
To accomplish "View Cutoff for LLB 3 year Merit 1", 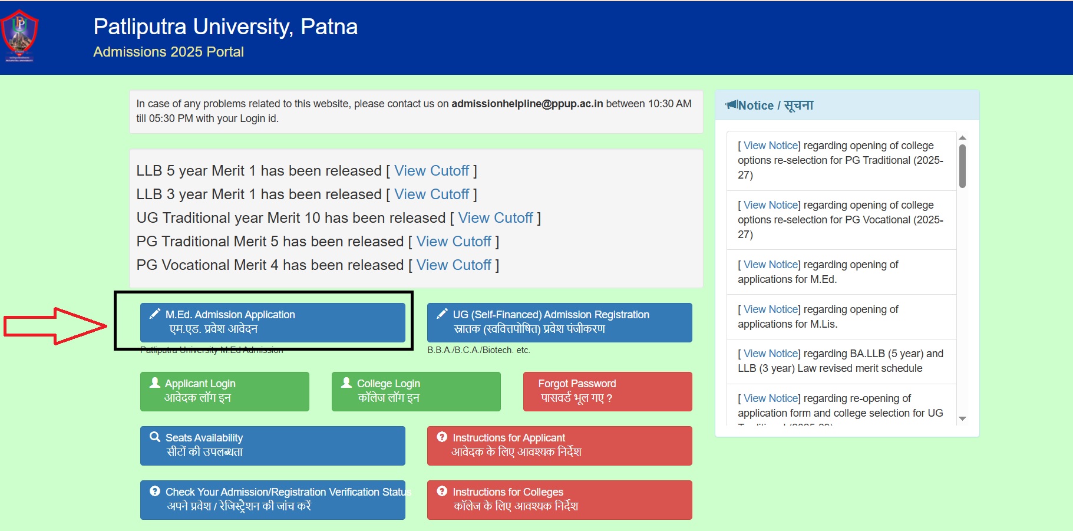I will 431,194.
